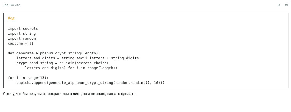Click the "import secrets" code line
Image resolution: width=291 pixels, height=112 pixels.
coord(23,29)
